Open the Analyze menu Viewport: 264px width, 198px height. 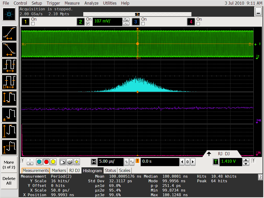point(92,3)
